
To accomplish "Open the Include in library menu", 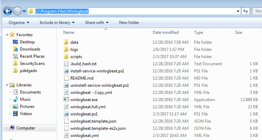I will click(57, 23).
